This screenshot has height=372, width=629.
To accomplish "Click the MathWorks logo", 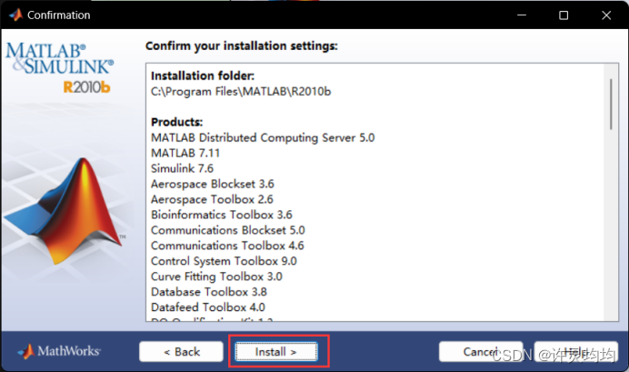I will (x=59, y=351).
